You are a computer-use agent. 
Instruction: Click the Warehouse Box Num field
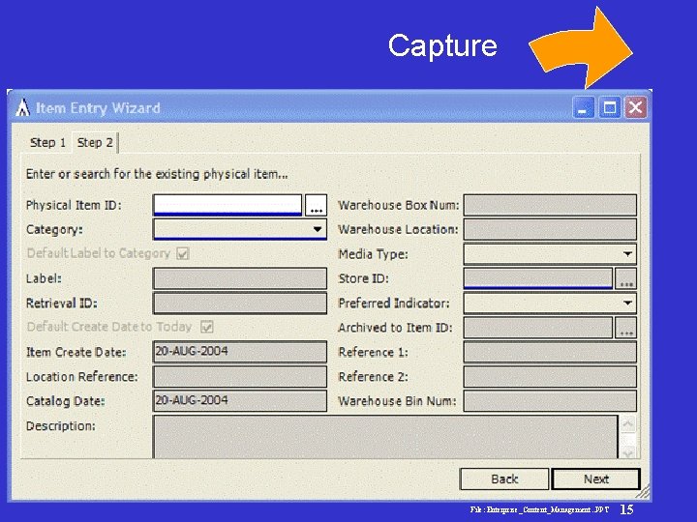pyautogui.click(x=550, y=205)
